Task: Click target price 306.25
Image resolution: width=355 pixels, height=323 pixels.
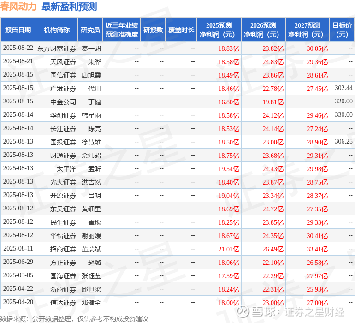Action: [343, 142]
